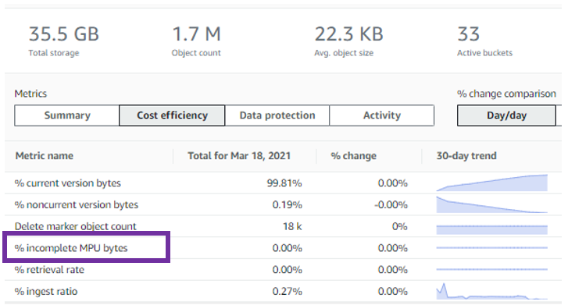Click the 0% change for delete markers
The image size is (568, 305).
pos(400,226)
